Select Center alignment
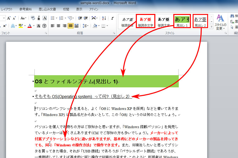This screenshot has height=158, width=238. pyautogui.click(x=58, y=26)
